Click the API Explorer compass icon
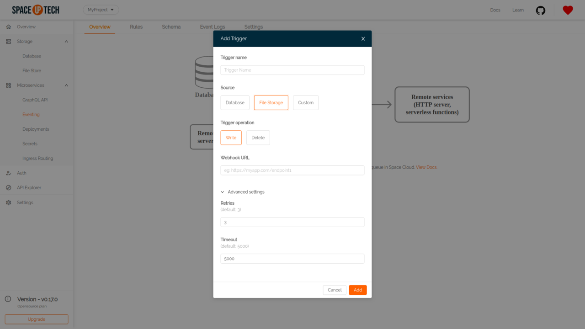 tap(9, 188)
